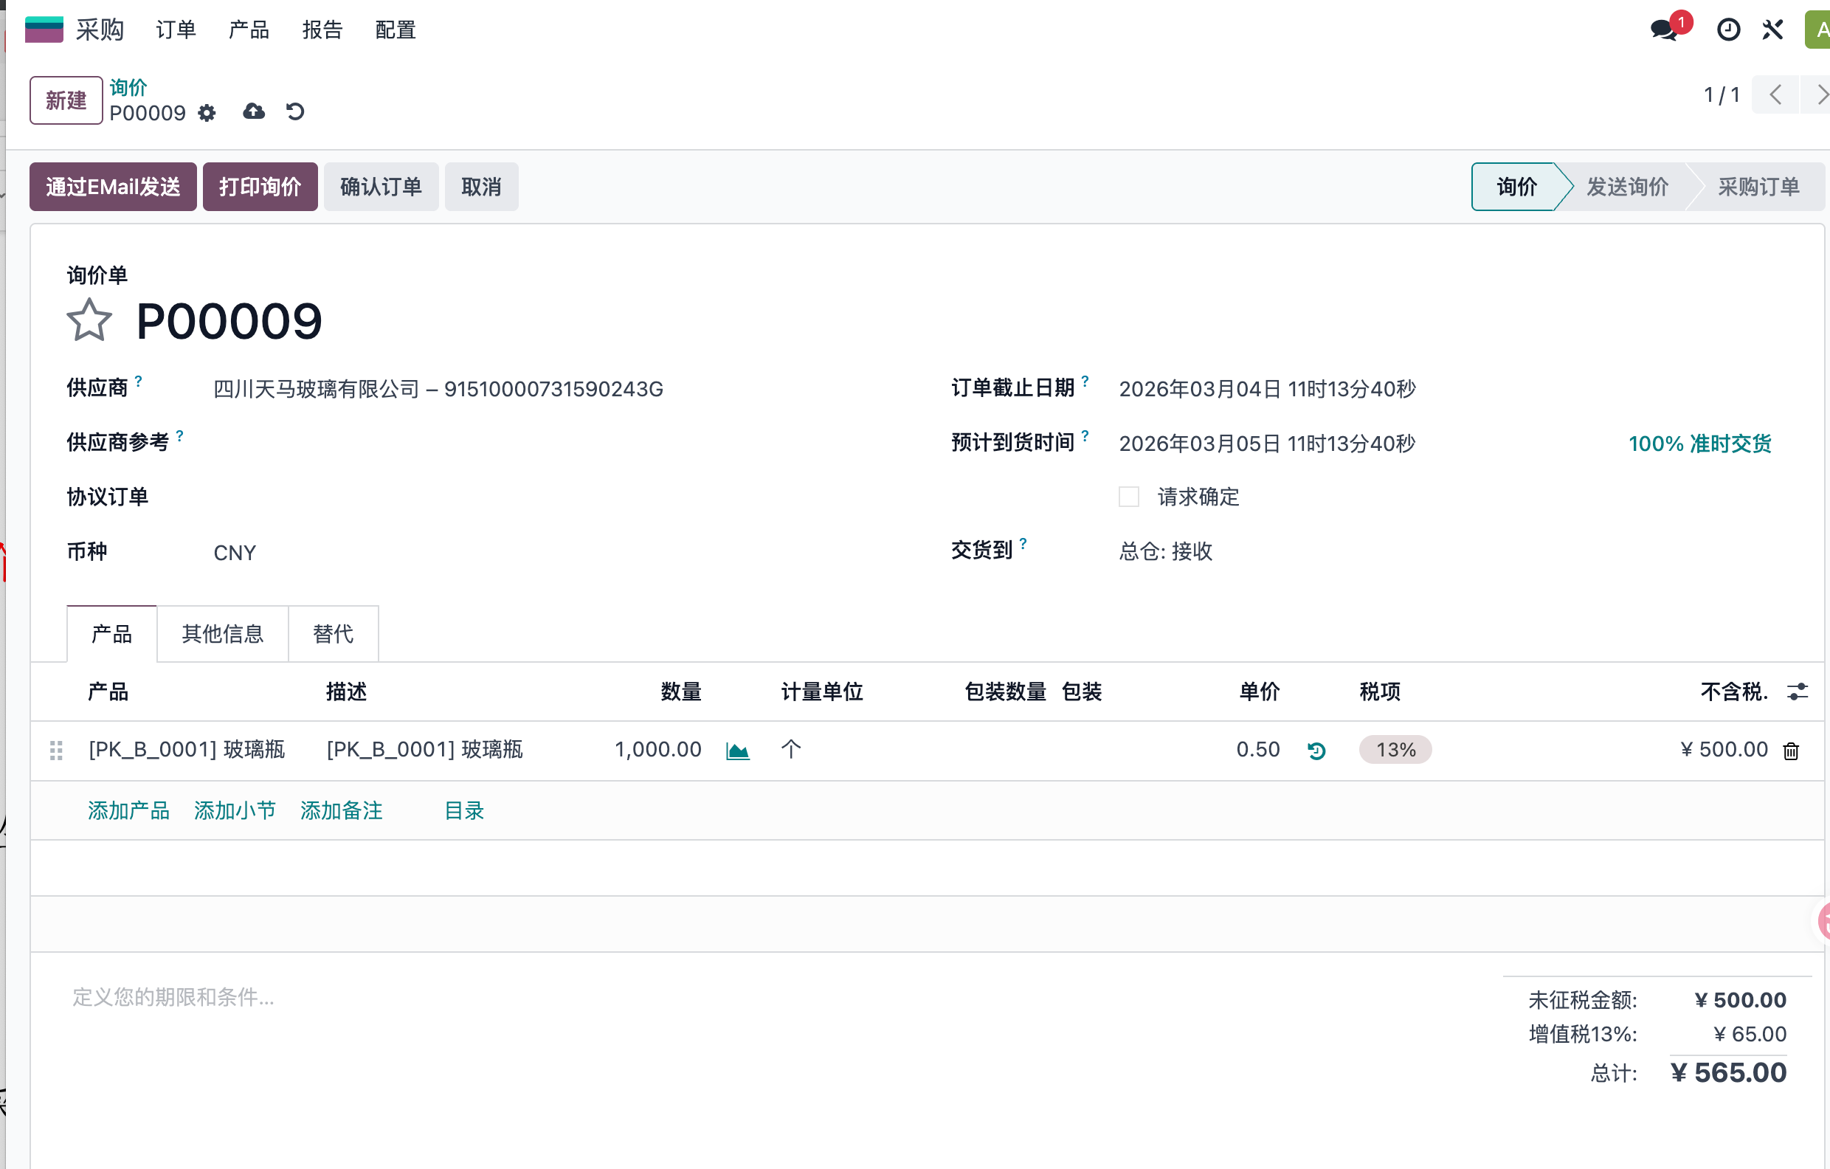Select the 询价 status stage
1830x1169 pixels.
tap(1517, 186)
